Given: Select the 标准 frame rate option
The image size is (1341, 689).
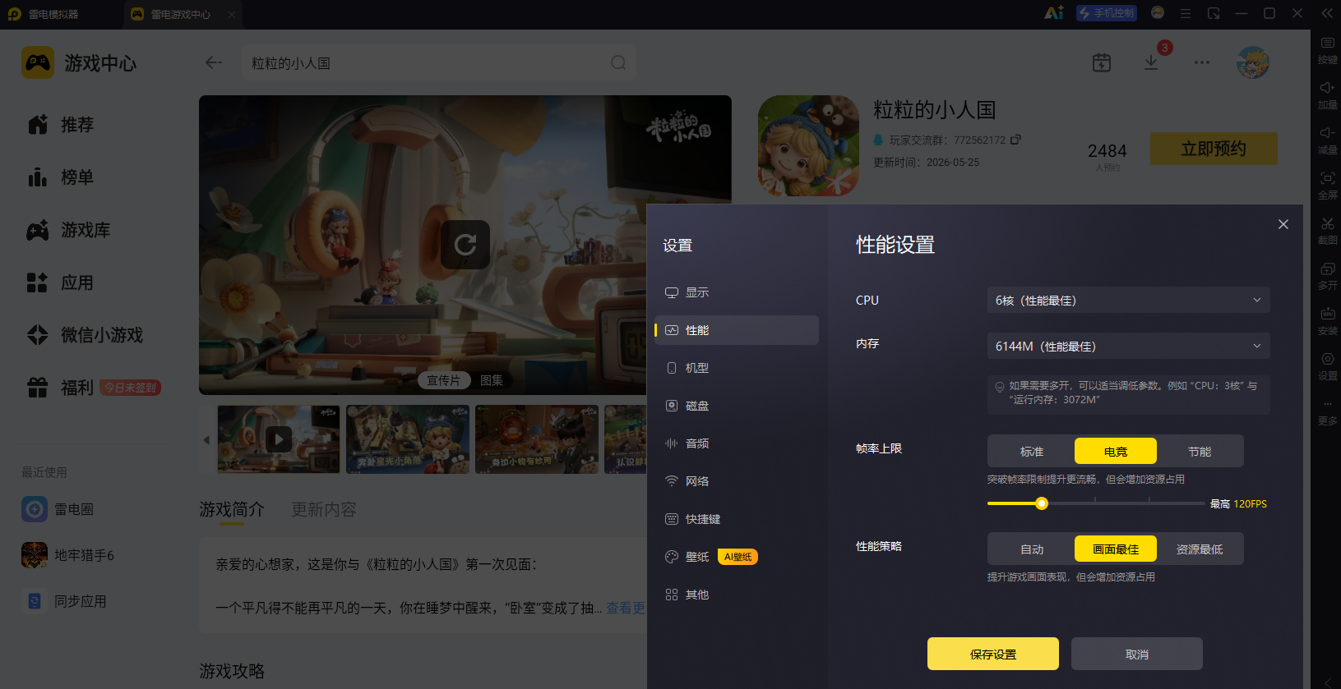Looking at the screenshot, I should 1032,451.
